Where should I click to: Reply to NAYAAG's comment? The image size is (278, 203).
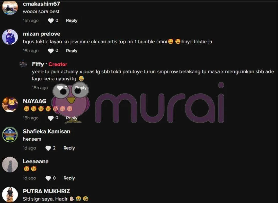click(72, 118)
